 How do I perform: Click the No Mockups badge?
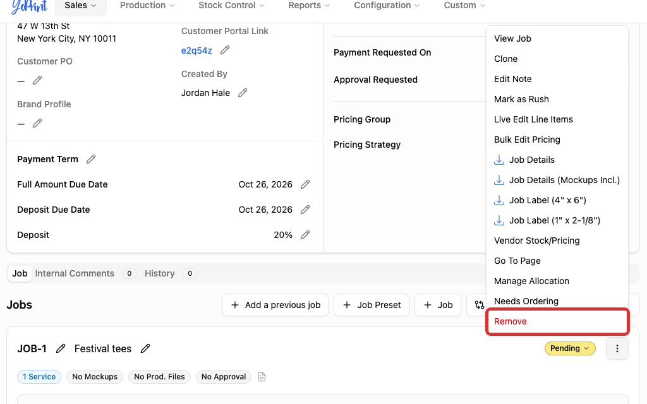point(95,377)
